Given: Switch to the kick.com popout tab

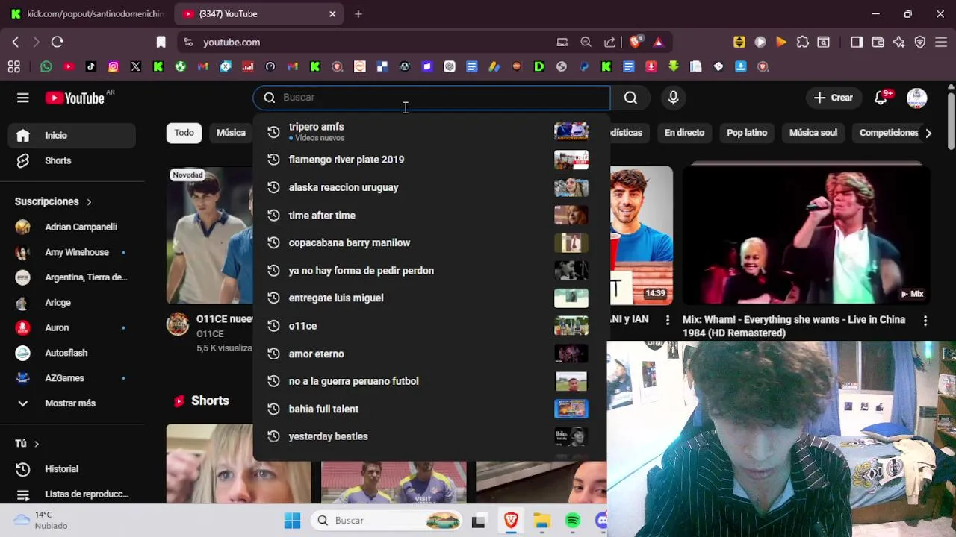Looking at the screenshot, I should click(x=87, y=13).
